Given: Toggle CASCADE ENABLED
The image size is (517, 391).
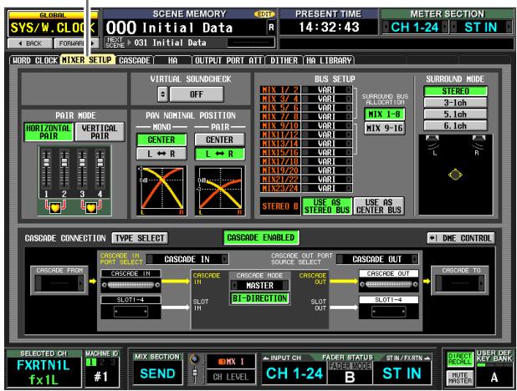Looking at the screenshot, I should (261, 237).
